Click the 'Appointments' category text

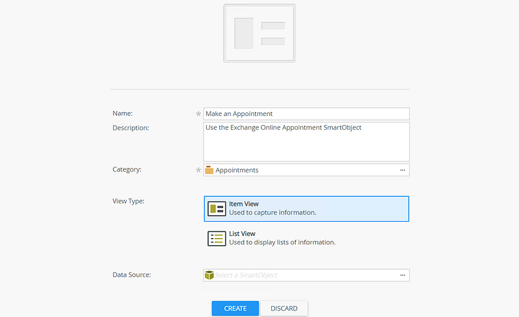click(237, 170)
